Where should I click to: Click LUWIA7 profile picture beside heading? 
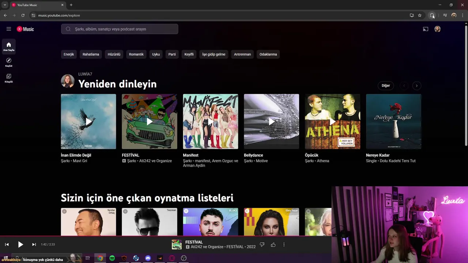tap(68, 81)
